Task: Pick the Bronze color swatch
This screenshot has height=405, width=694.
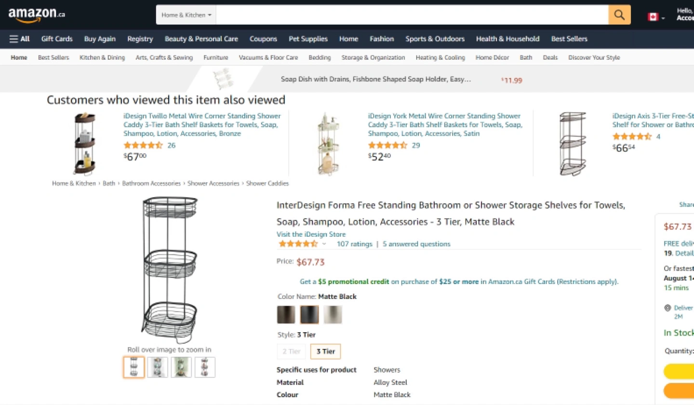Action: (286, 315)
